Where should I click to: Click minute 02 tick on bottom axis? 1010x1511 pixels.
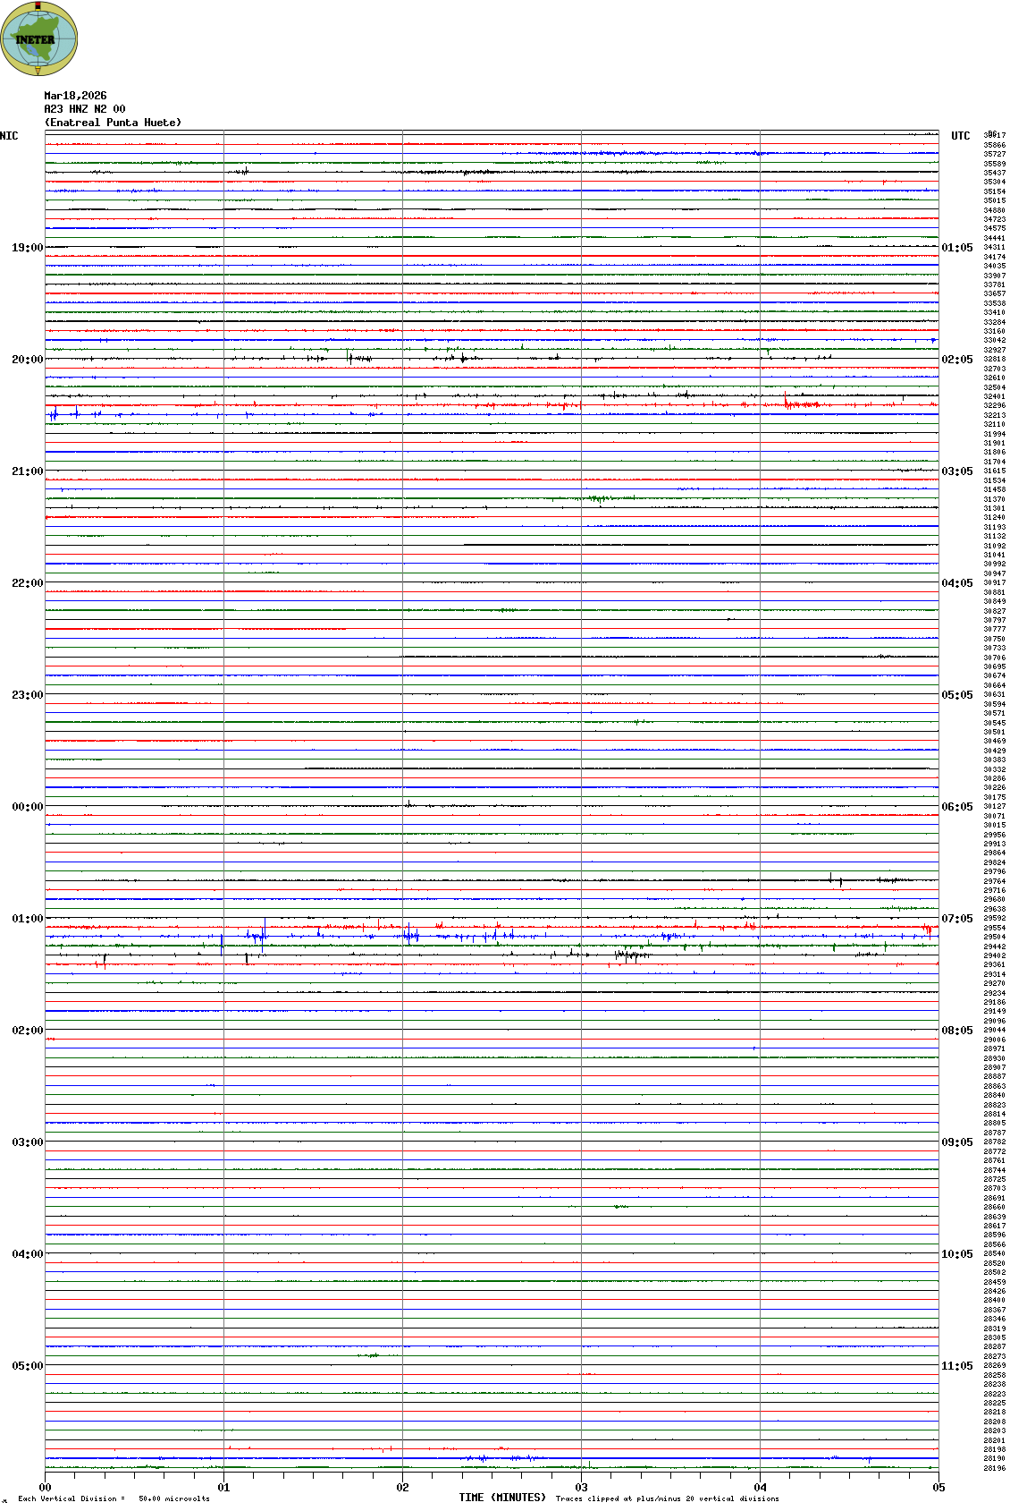[x=402, y=1488]
